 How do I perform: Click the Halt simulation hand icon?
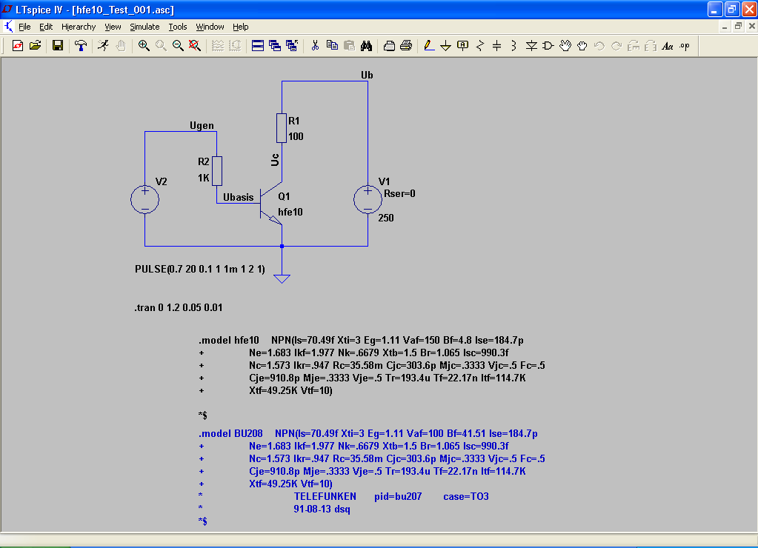[121, 46]
